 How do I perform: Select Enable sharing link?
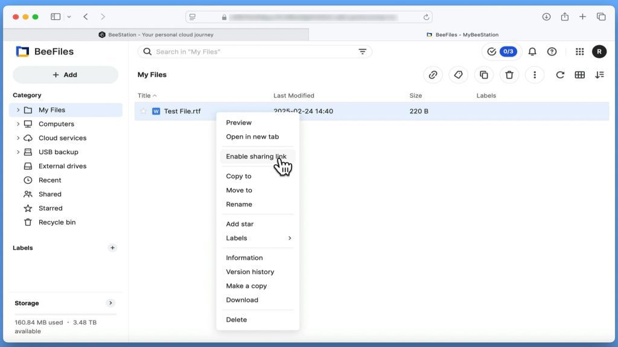(x=258, y=157)
